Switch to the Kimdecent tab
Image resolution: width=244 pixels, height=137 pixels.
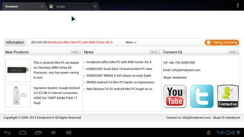23,6
